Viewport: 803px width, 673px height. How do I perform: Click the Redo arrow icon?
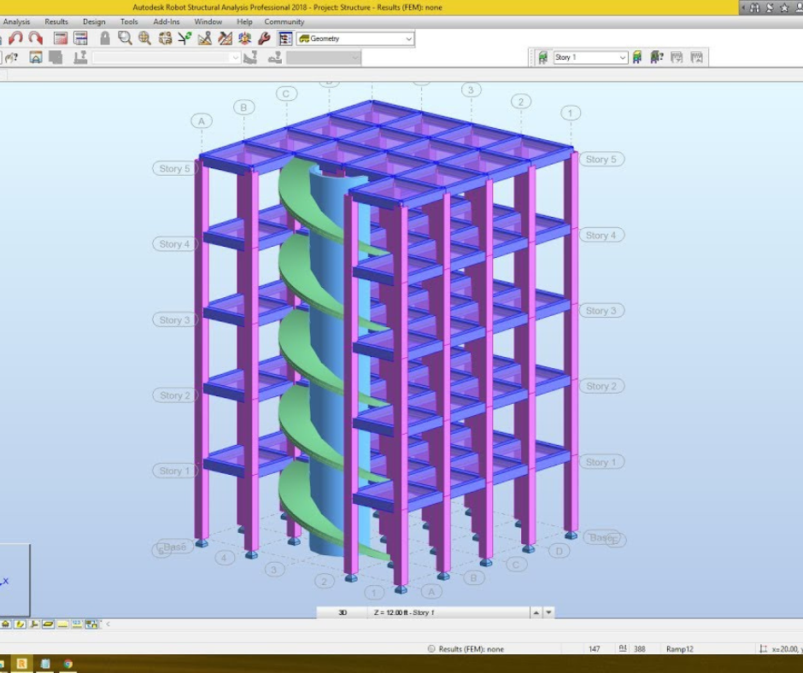pos(35,38)
